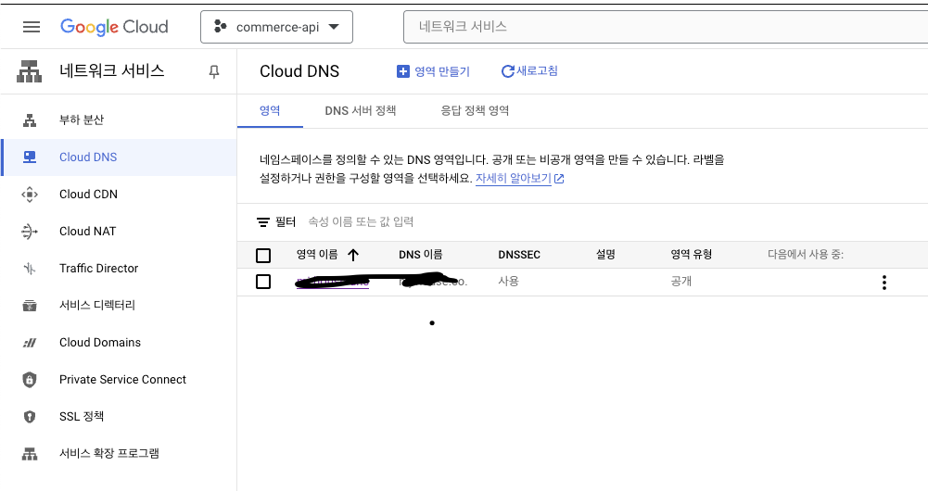Screen dimensions: 928x491
Task: Click the DNS 이름 column header
Action: pos(421,255)
